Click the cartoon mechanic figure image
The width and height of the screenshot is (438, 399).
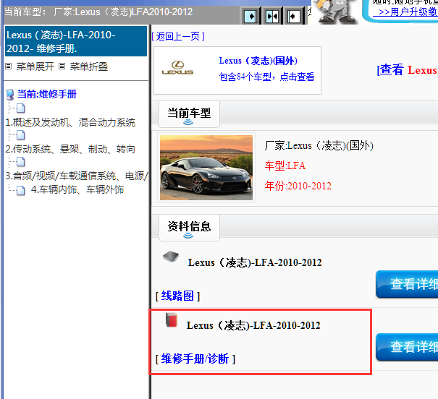[335, 12]
